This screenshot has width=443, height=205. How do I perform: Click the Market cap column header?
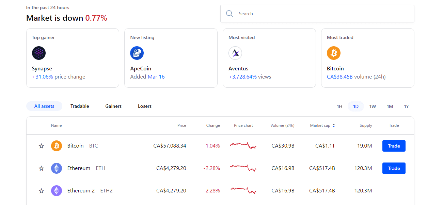coord(320,125)
